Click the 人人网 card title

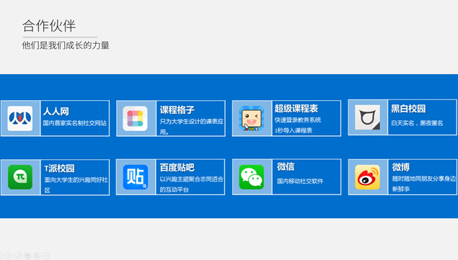click(x=56, y=111)
